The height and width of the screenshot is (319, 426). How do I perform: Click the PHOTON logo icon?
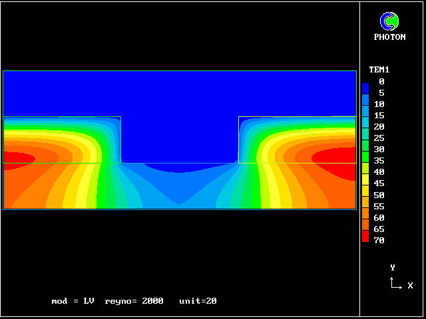coord(389,21)
